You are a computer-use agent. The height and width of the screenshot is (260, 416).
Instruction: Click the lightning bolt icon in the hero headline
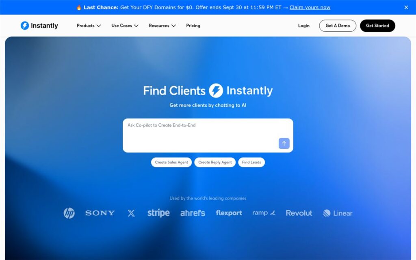pyautogui.click(x=216, y=91)
